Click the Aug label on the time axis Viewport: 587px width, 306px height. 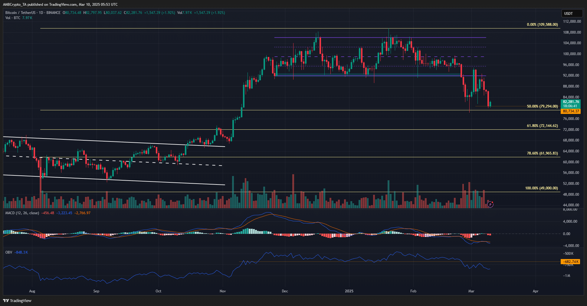(32, 291)
